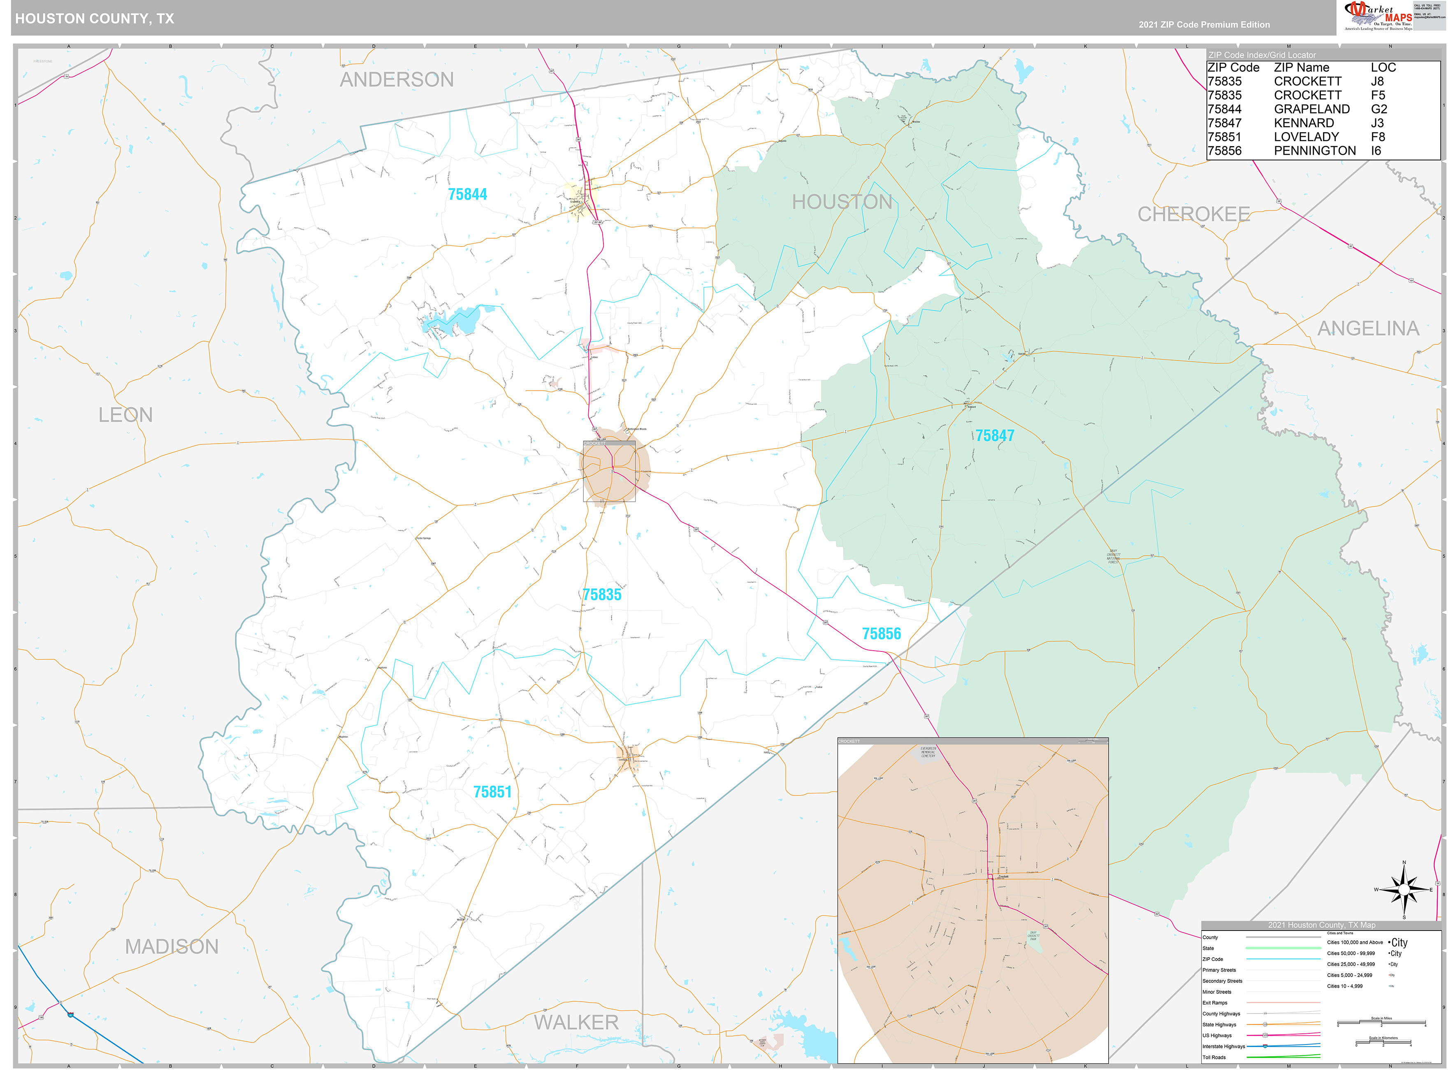1455x1070 pixels.
Task: Click the J3 location cell in the index
Action: click(x=1377, y=123)
